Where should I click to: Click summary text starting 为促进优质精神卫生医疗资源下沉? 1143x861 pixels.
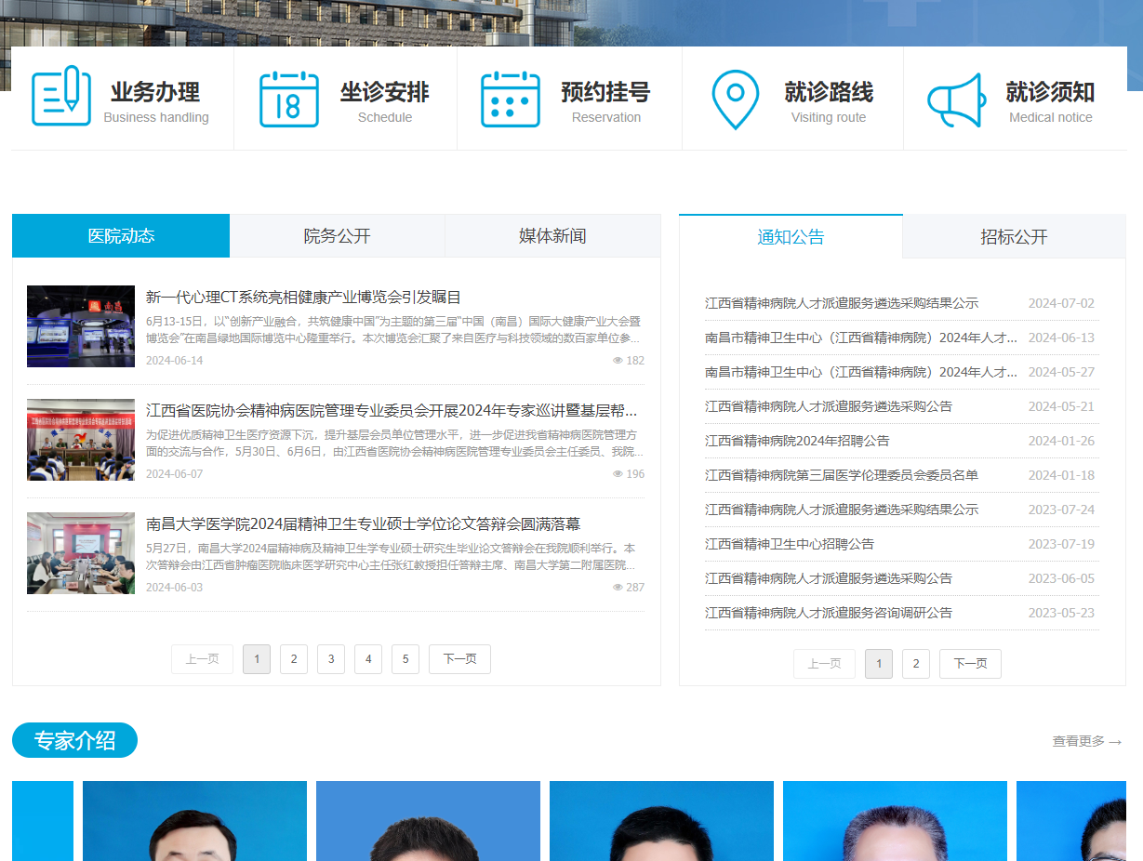(x=395, y=444)
